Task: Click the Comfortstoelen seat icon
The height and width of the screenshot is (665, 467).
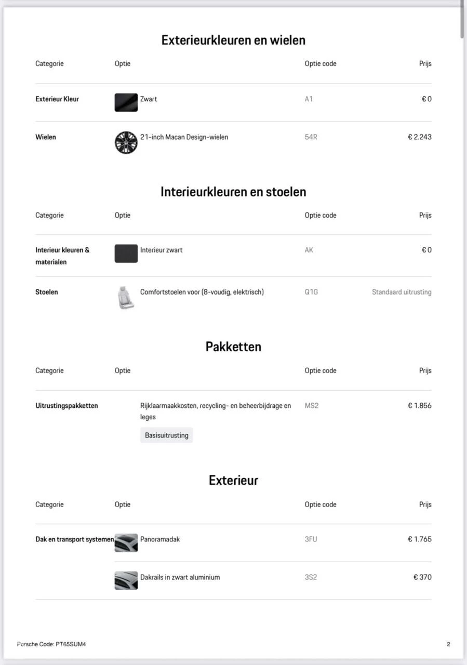Action: (x=126, y=298)
